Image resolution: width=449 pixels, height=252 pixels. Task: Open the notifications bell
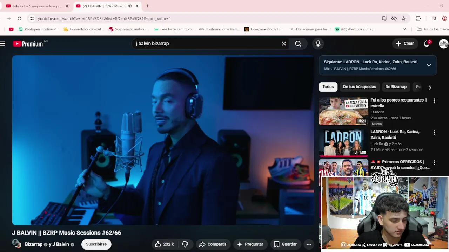427,44
